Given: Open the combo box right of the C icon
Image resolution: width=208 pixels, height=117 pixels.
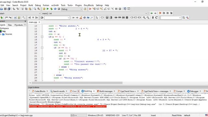Looking at the screenshot, I should (180, 18).
